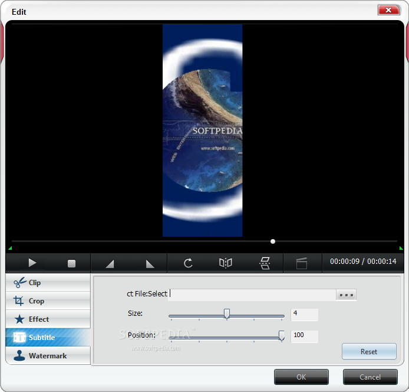Flip the video horizontally
The width and height of the screenshot is (409, 392).
pos(226,263)
